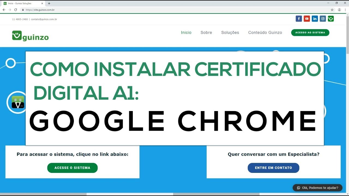Click the green Guinzo icon beside Instagram
This screenshot has height=196, width=349.
331,19
